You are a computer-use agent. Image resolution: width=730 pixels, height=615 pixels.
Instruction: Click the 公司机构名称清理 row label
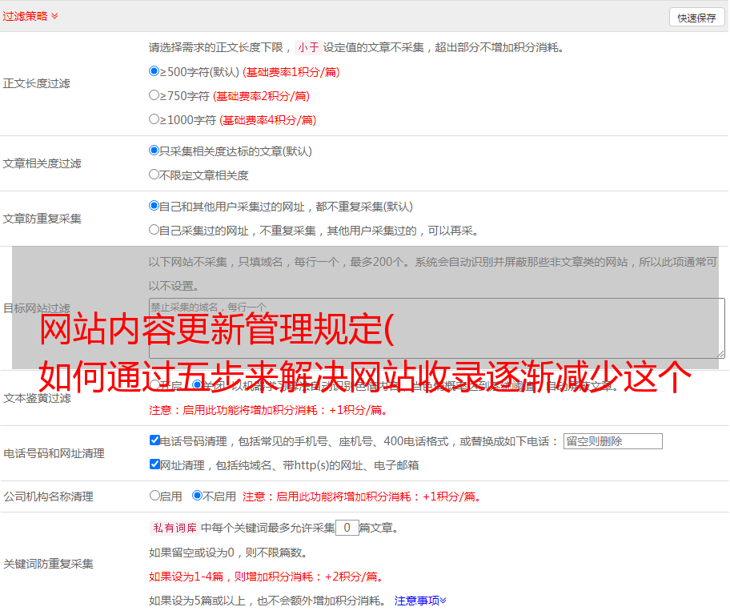click(48, 496)
